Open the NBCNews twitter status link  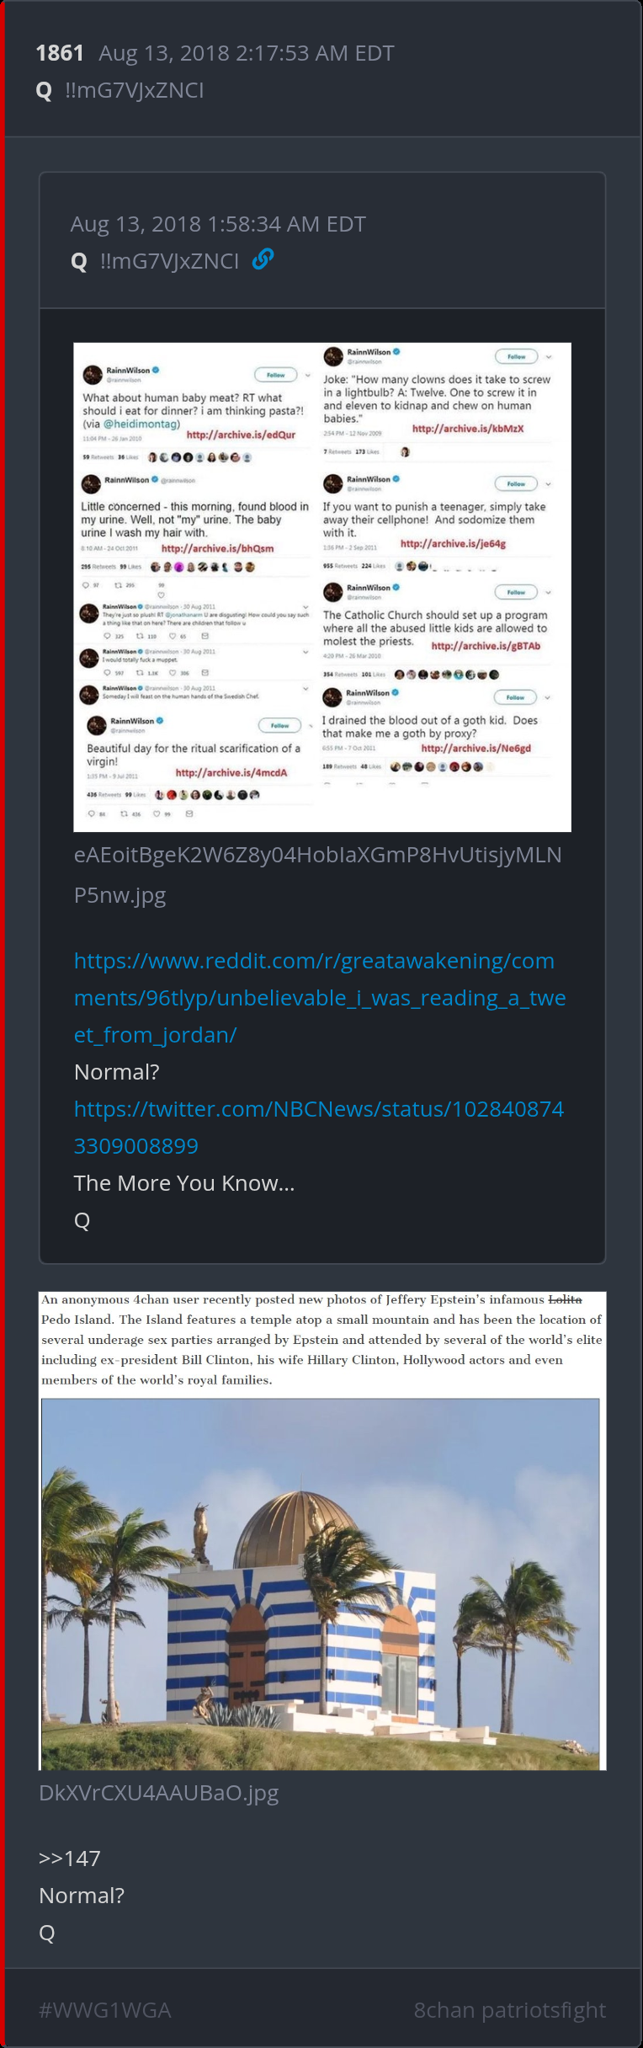[x=319, y=1128]
